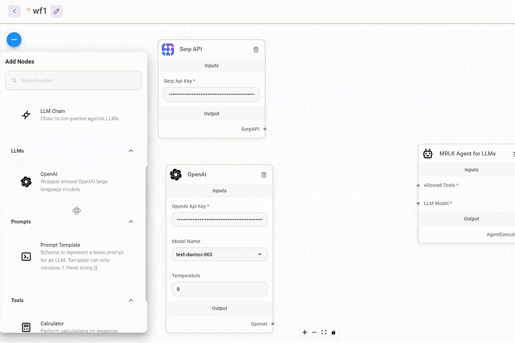The image size is (515, 343).
Task: Collapse the LLMs section
Action: click(131, 151)
